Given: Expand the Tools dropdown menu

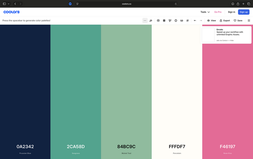Looking at the screenshot, I should point(205,12).
